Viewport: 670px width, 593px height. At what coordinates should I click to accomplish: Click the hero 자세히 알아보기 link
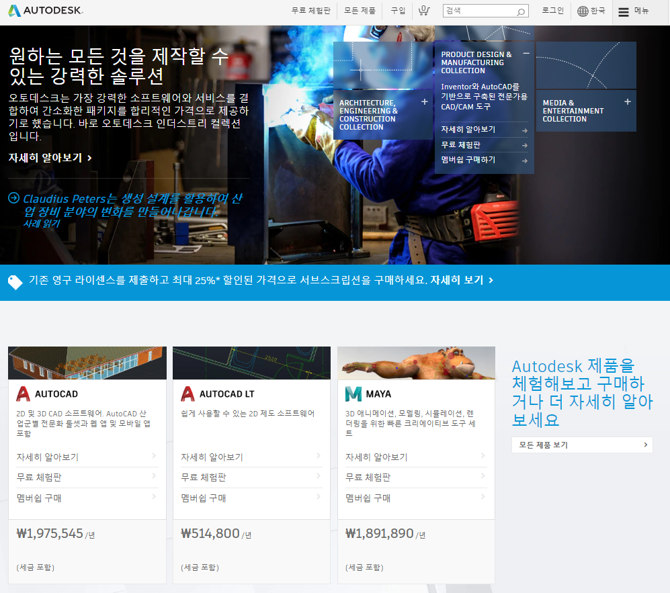(x=50, y=158)
